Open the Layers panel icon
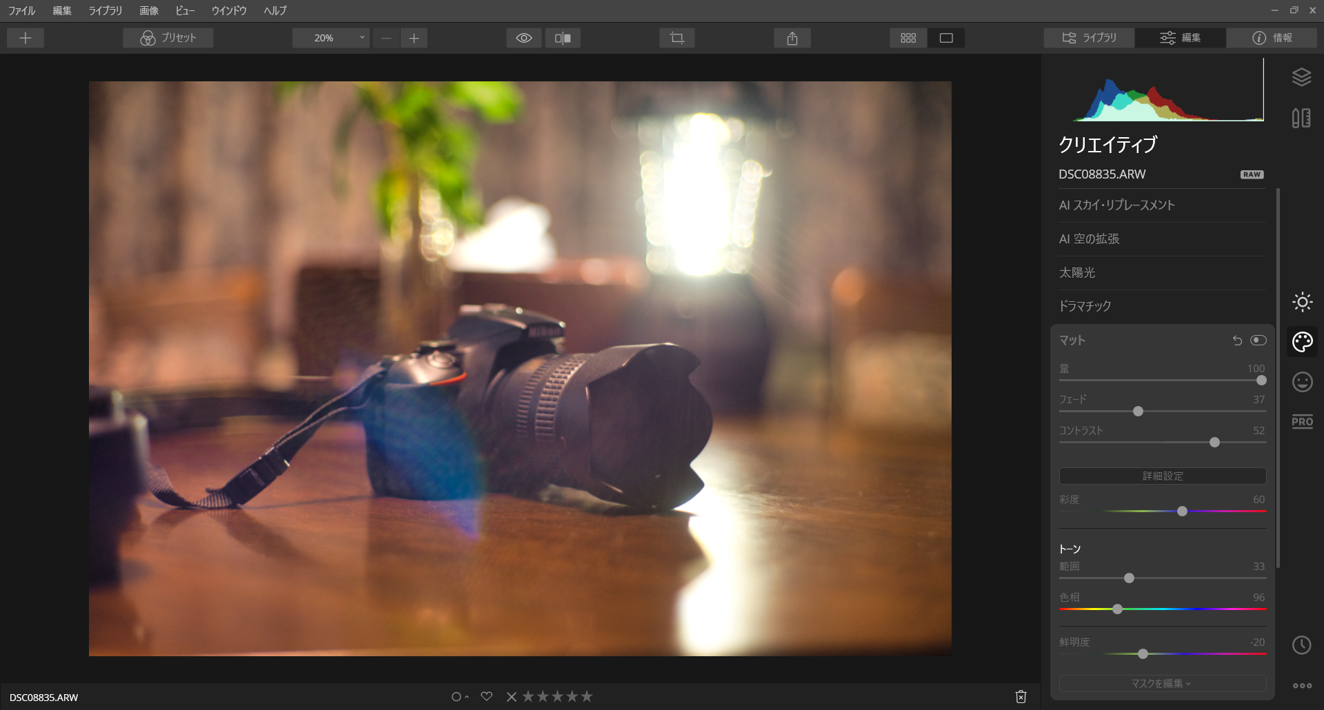Viewport: 1324px width, 710px height. [1301, 77]
